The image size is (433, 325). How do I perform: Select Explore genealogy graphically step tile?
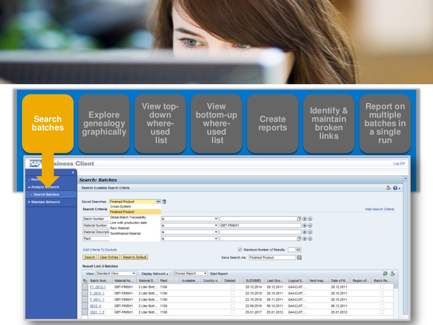click(x=104, y=124)
